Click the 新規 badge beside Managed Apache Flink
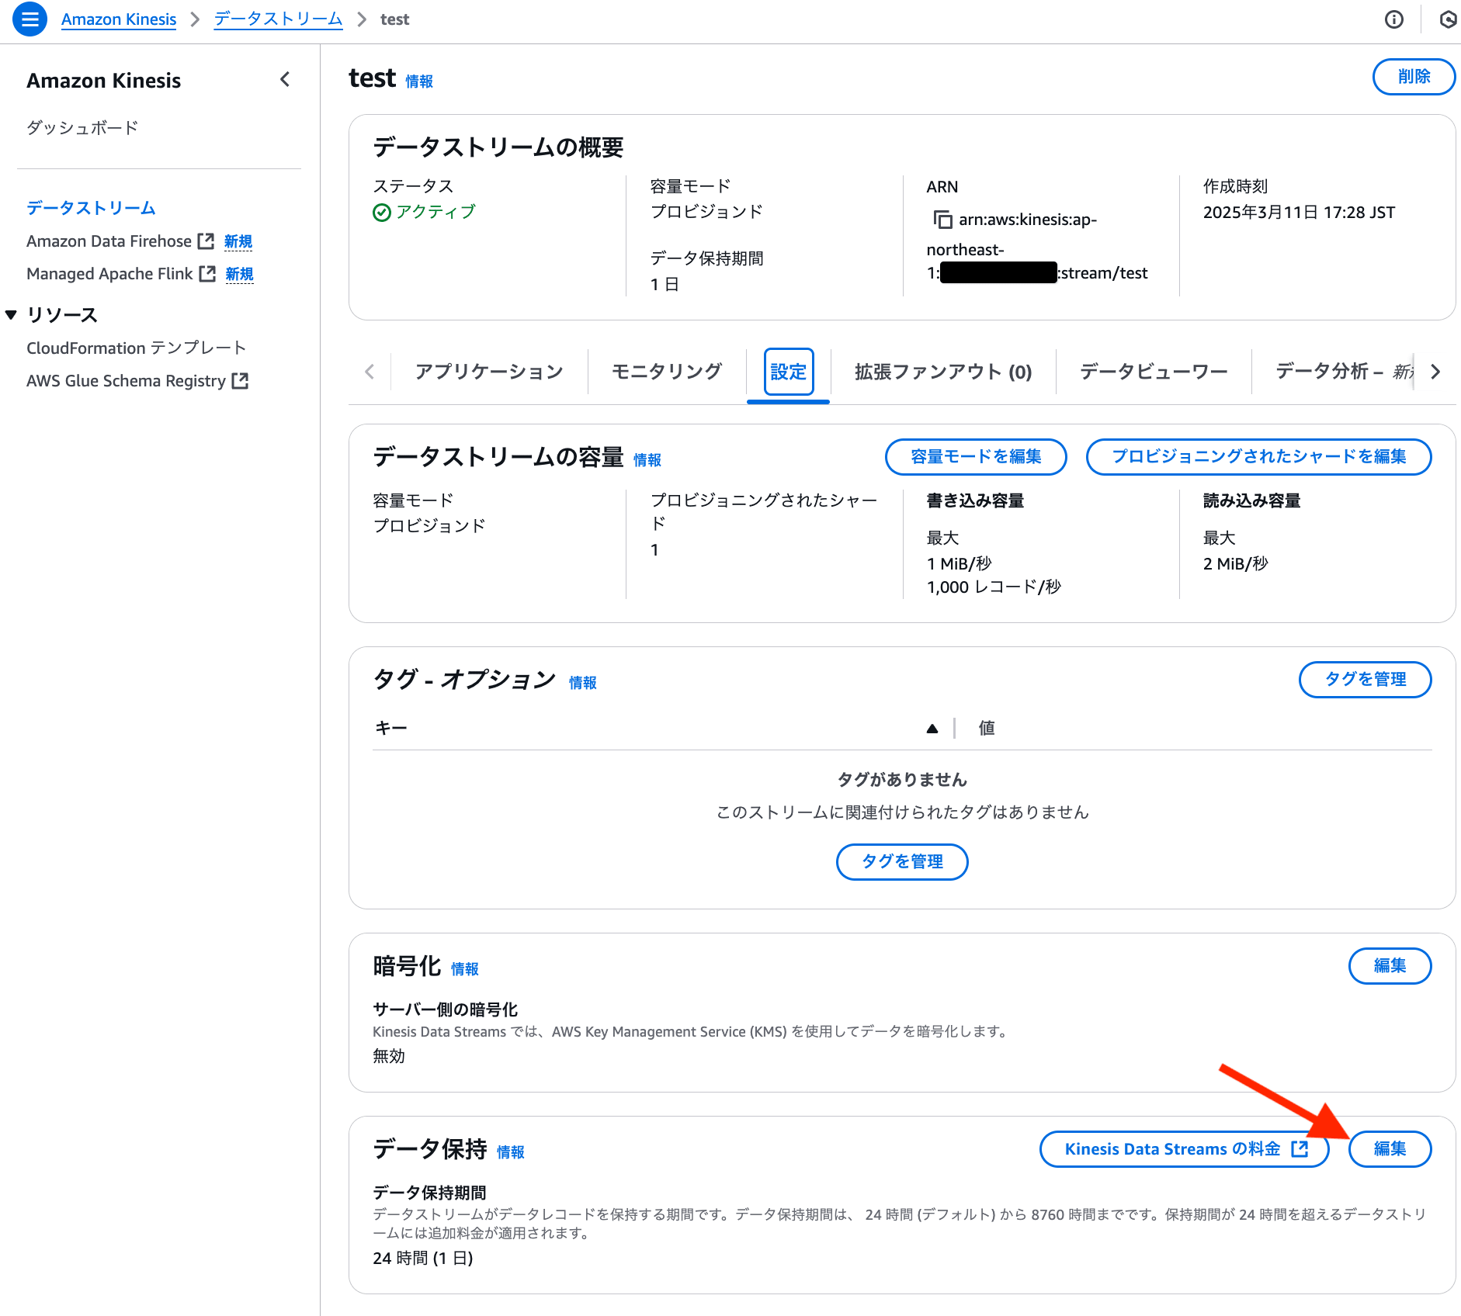Viewport: 1461px width, 1316px height. coord(240,275)
